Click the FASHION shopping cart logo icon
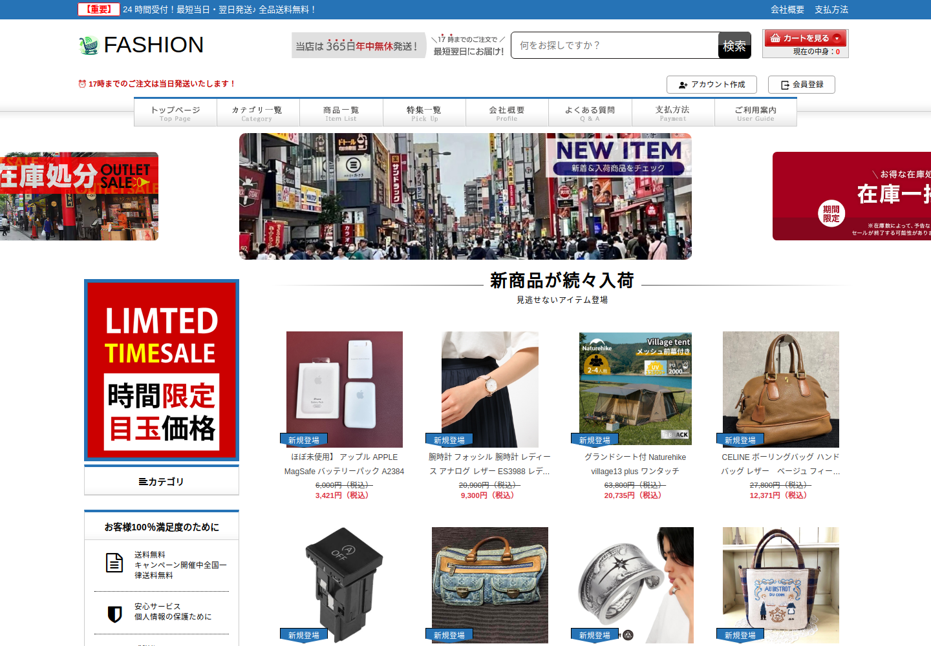The height and width of the screenshot is (646, 931). tap(88, 45)
